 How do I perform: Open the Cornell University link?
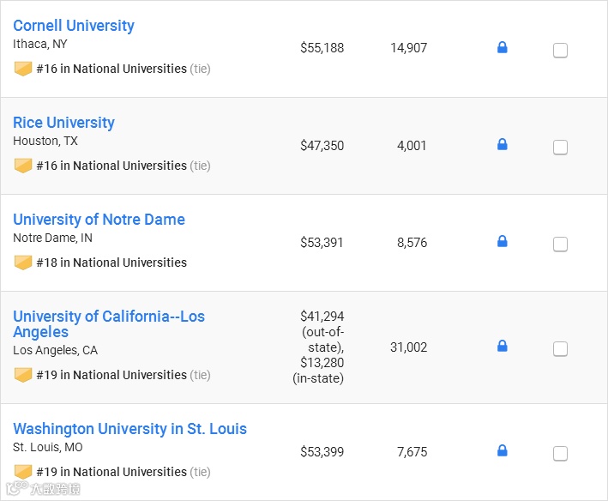coord(74,26)
